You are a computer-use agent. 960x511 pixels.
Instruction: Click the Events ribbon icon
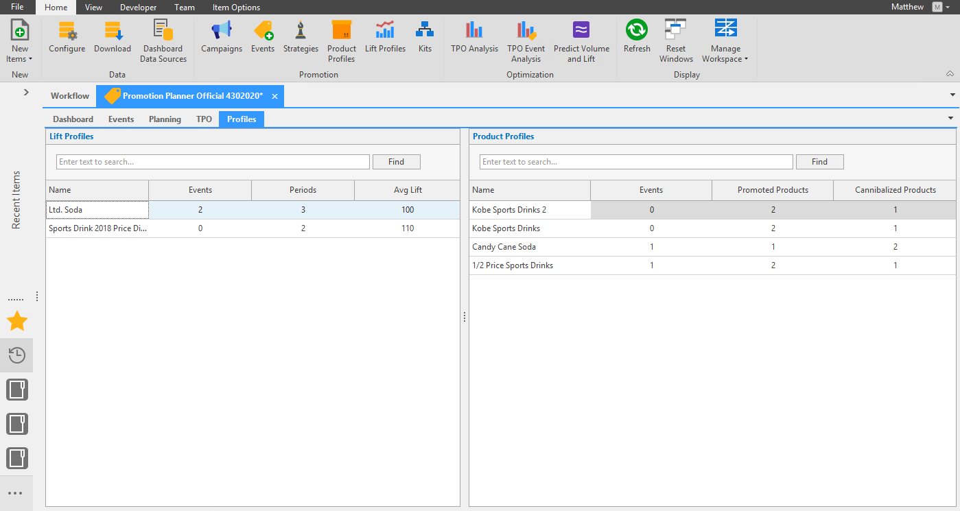[263, 36]
